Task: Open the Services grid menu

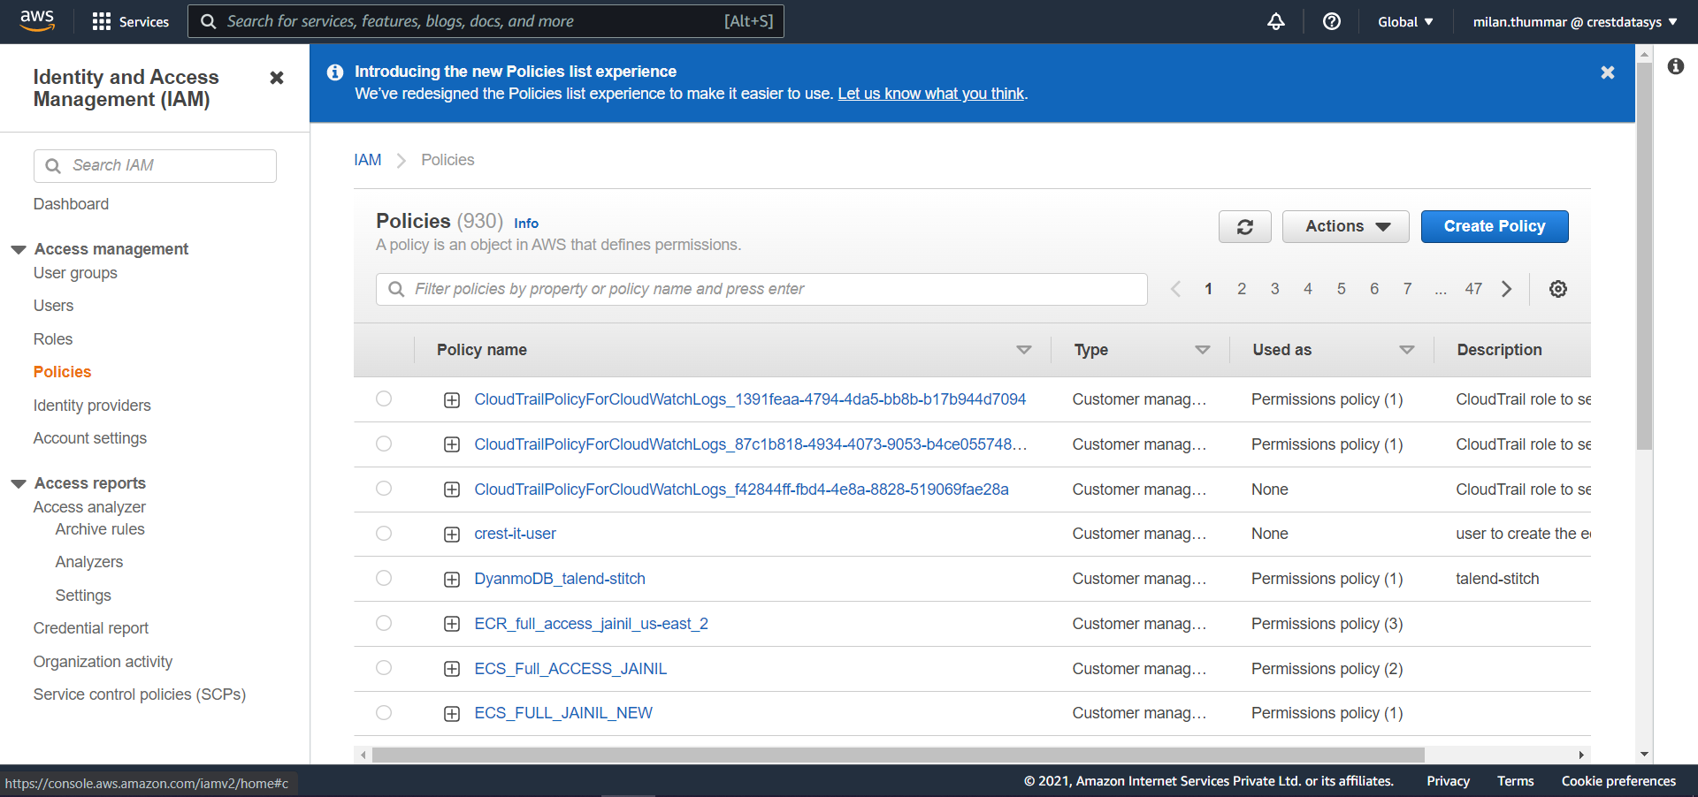Action: [x=130, y=22]
